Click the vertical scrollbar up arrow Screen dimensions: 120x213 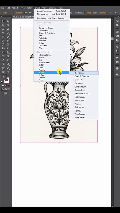coord(112,20)
